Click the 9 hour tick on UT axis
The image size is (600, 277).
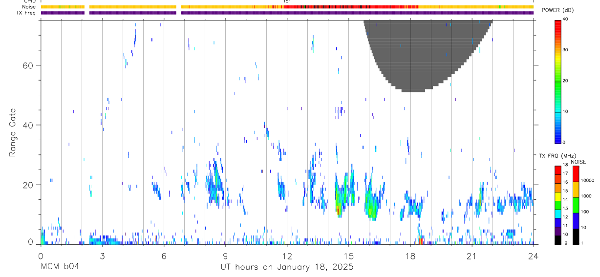pyautogui.click(x=225, y=255)
